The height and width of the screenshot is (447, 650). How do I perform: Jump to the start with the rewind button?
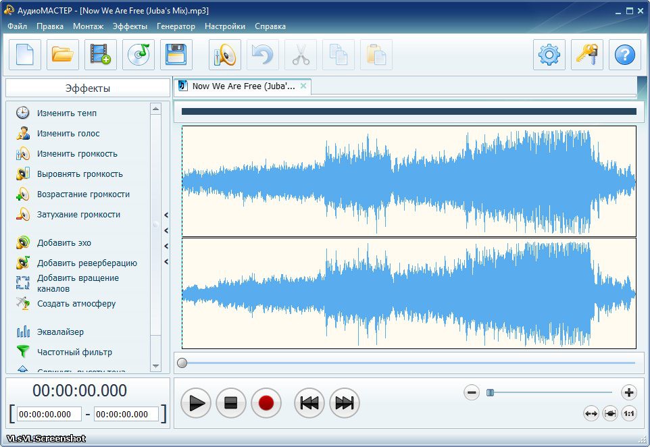309,402
